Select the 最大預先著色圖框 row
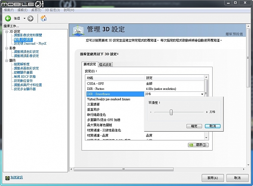 (115, 125)
